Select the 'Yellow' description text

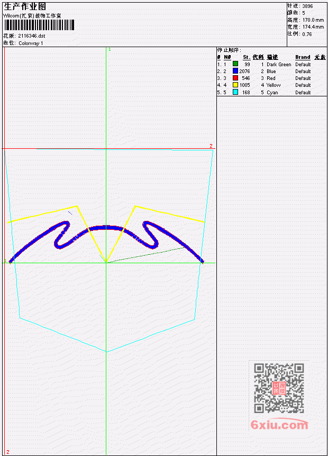click(x=274, y=85)
